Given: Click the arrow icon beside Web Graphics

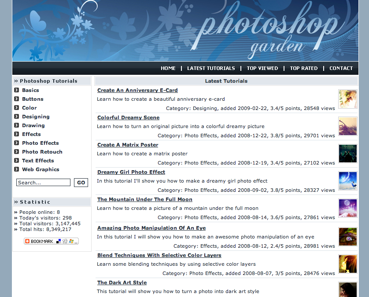Looking at the screenshot, I should point(16,169).
